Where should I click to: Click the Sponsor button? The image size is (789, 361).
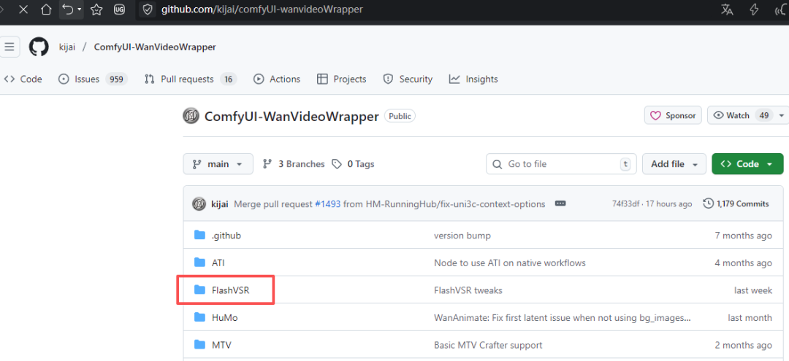(673, 115)
